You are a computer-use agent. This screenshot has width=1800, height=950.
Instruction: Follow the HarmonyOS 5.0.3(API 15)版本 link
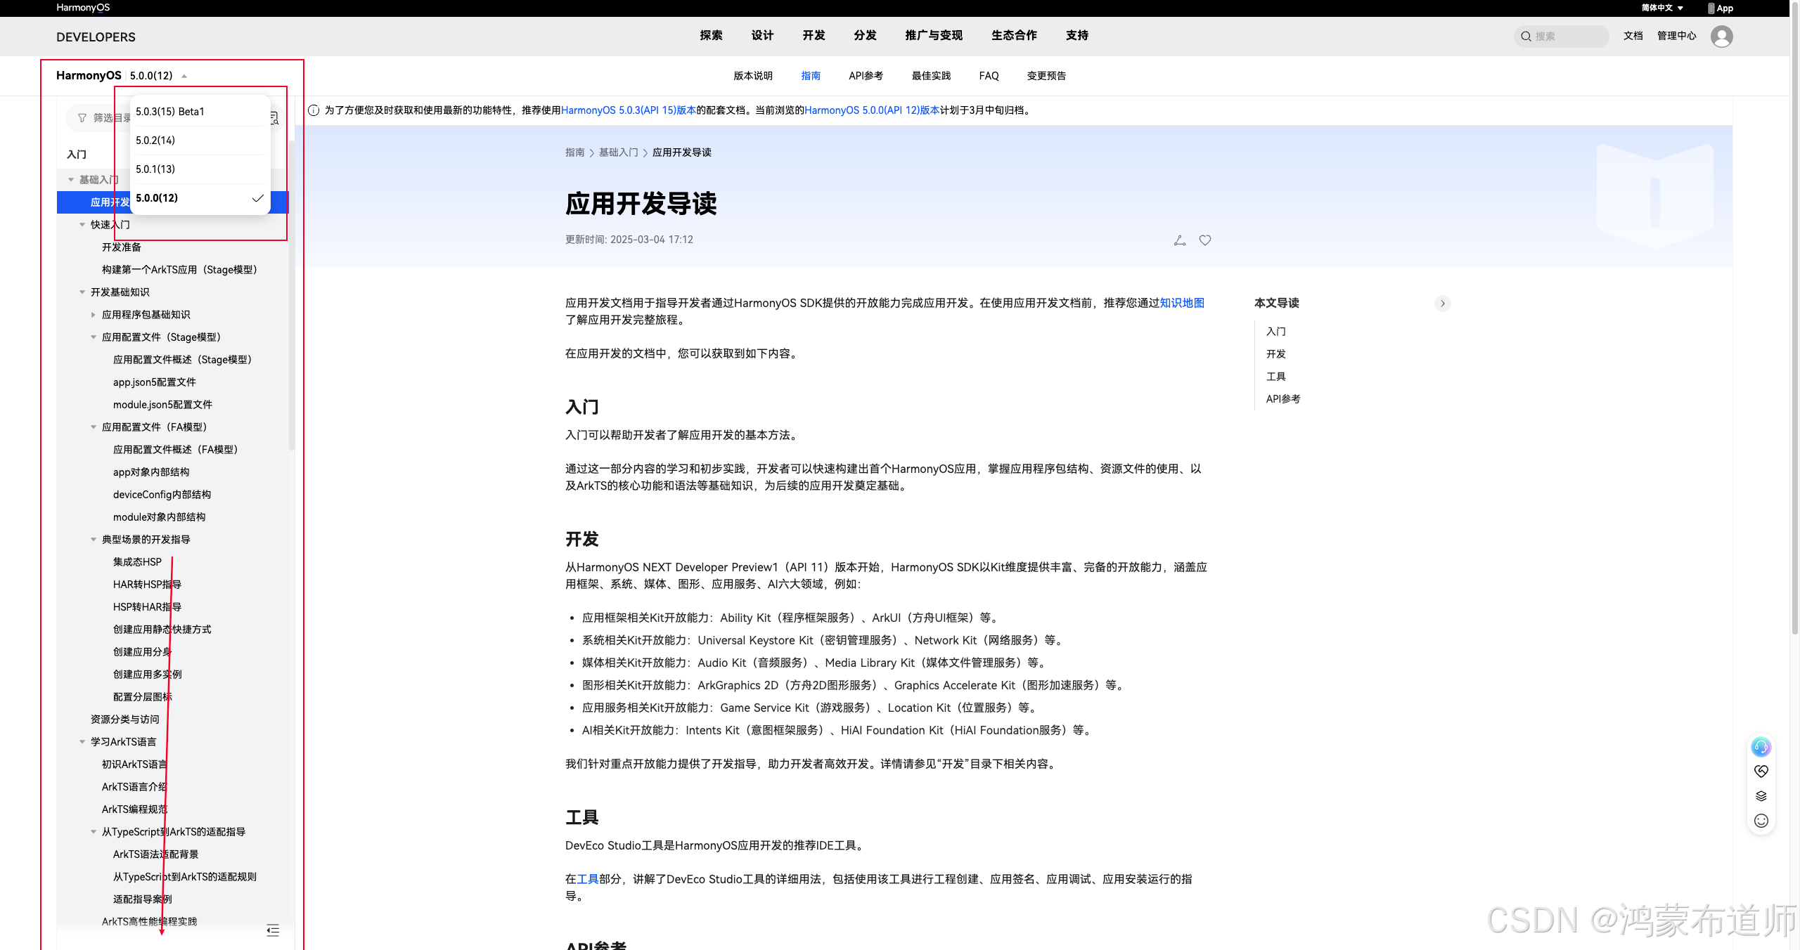628,110
